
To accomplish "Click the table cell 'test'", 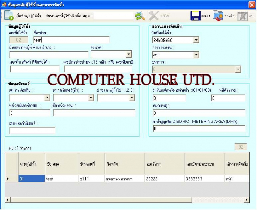I will 62,179.
